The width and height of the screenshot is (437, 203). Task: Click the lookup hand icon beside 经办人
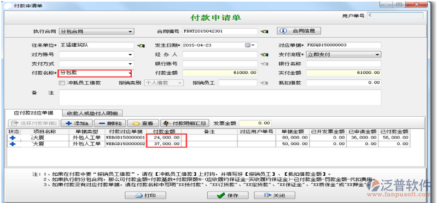264,55
